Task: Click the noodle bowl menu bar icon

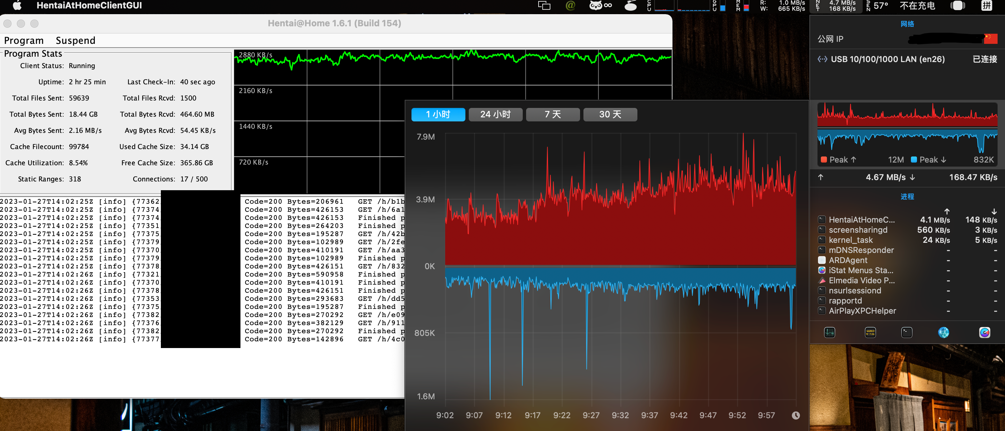Action: (630, 5)
